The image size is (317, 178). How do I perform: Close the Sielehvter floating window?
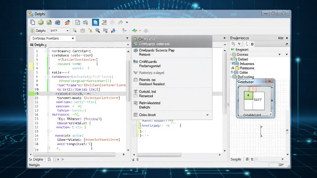tap(270, 81)
